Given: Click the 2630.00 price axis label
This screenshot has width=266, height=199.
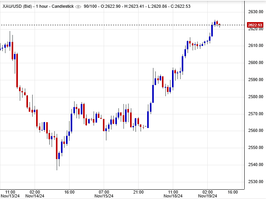Looking at the screenshot, I should click(255, 12).
